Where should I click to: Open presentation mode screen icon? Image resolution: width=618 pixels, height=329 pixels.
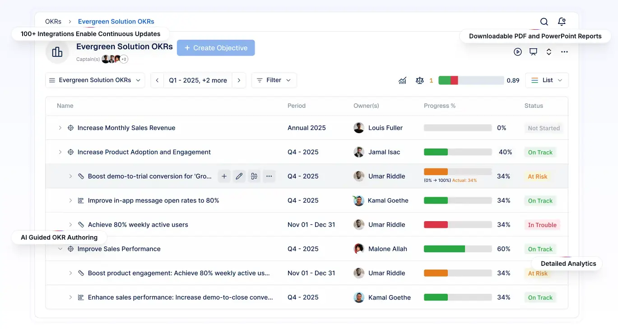(533, 52)
